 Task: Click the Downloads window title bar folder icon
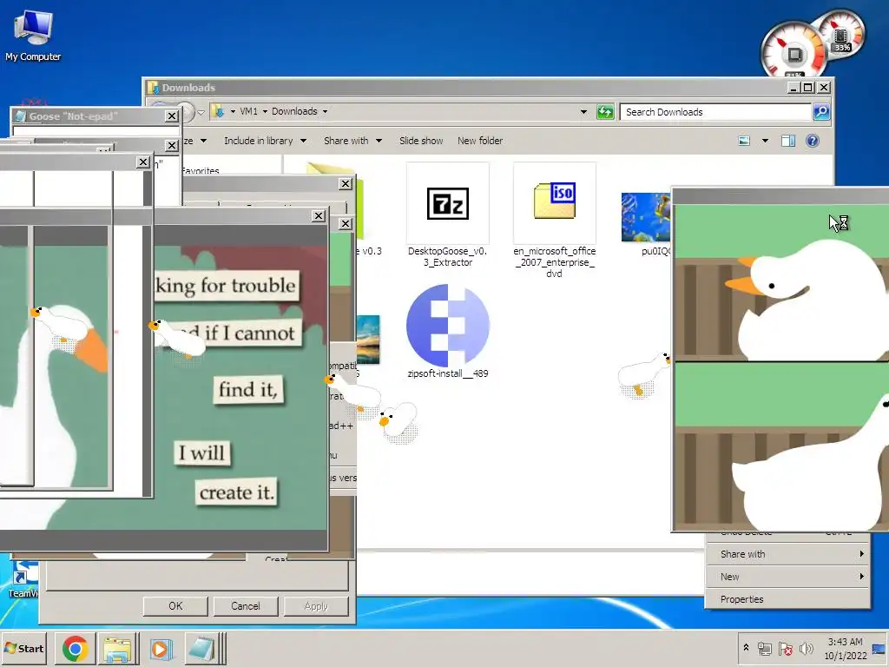coord(153,88)
